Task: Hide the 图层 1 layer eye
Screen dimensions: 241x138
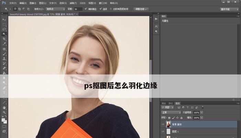Action: [x=163, y=131]
